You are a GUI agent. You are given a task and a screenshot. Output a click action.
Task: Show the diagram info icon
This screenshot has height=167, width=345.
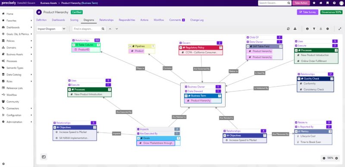[307, 29]
